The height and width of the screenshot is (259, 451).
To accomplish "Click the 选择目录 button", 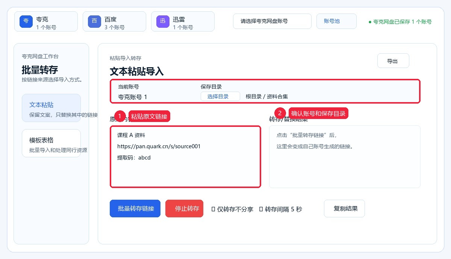I will (x=220, y=96).
